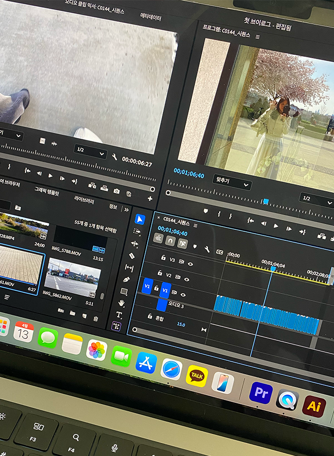Toggle Linked Selection in timeline
This screenshot has width=334, height=456.
(x=182, y=244)
